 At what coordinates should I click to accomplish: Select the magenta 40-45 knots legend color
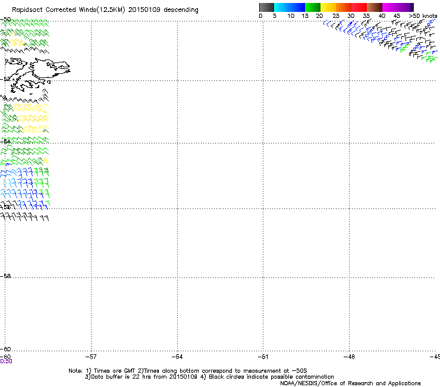point(390,7)
